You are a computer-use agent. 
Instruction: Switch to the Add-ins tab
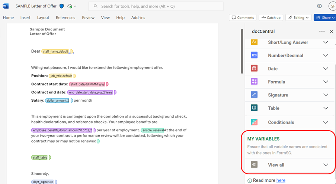pos(138,17)
